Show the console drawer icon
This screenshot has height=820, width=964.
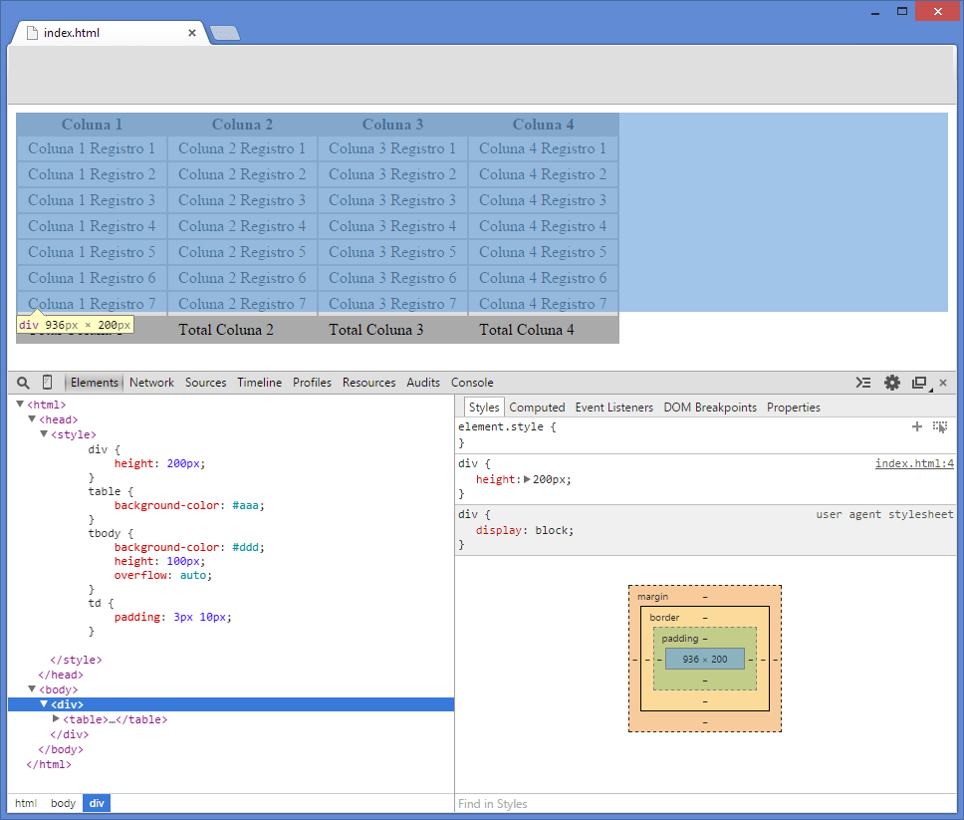coord(863,383)
